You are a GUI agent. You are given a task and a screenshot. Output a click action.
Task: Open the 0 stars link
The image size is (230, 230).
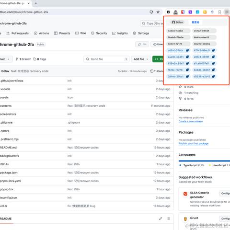pyautogui.click(x=186, y=87)
